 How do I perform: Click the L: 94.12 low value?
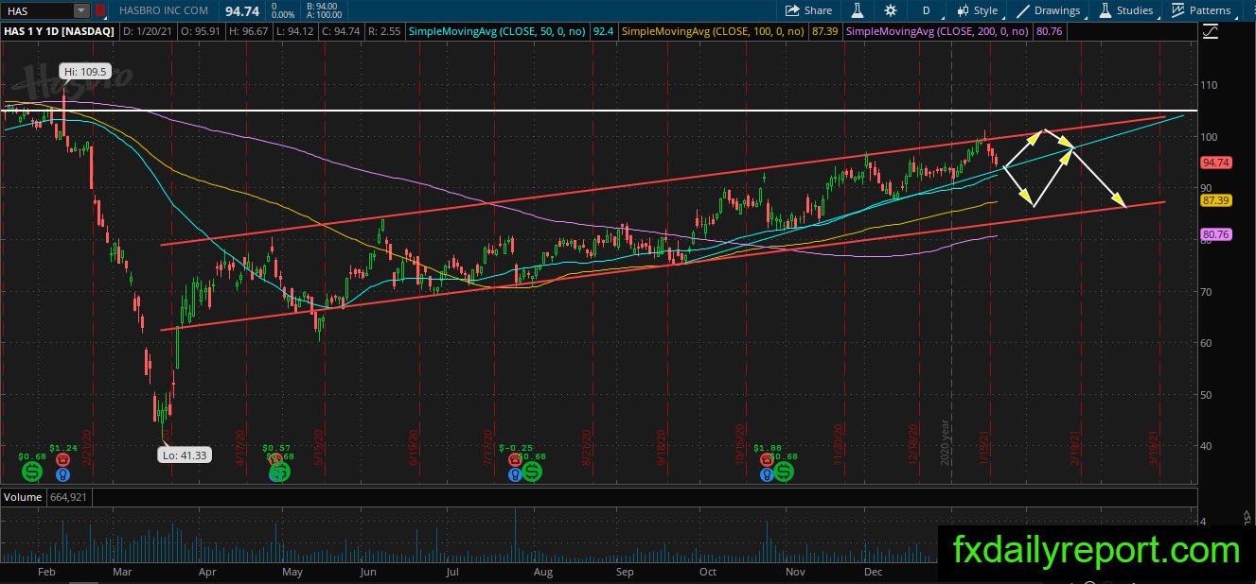297,31
